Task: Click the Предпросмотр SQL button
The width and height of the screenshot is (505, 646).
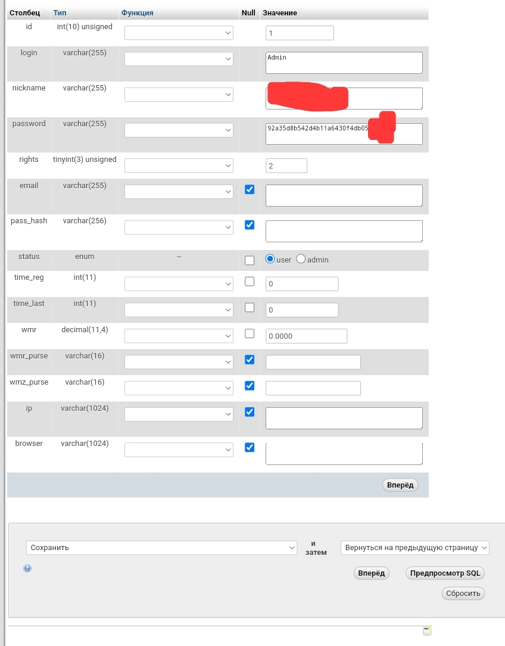Action: click(x=445, y=573)
